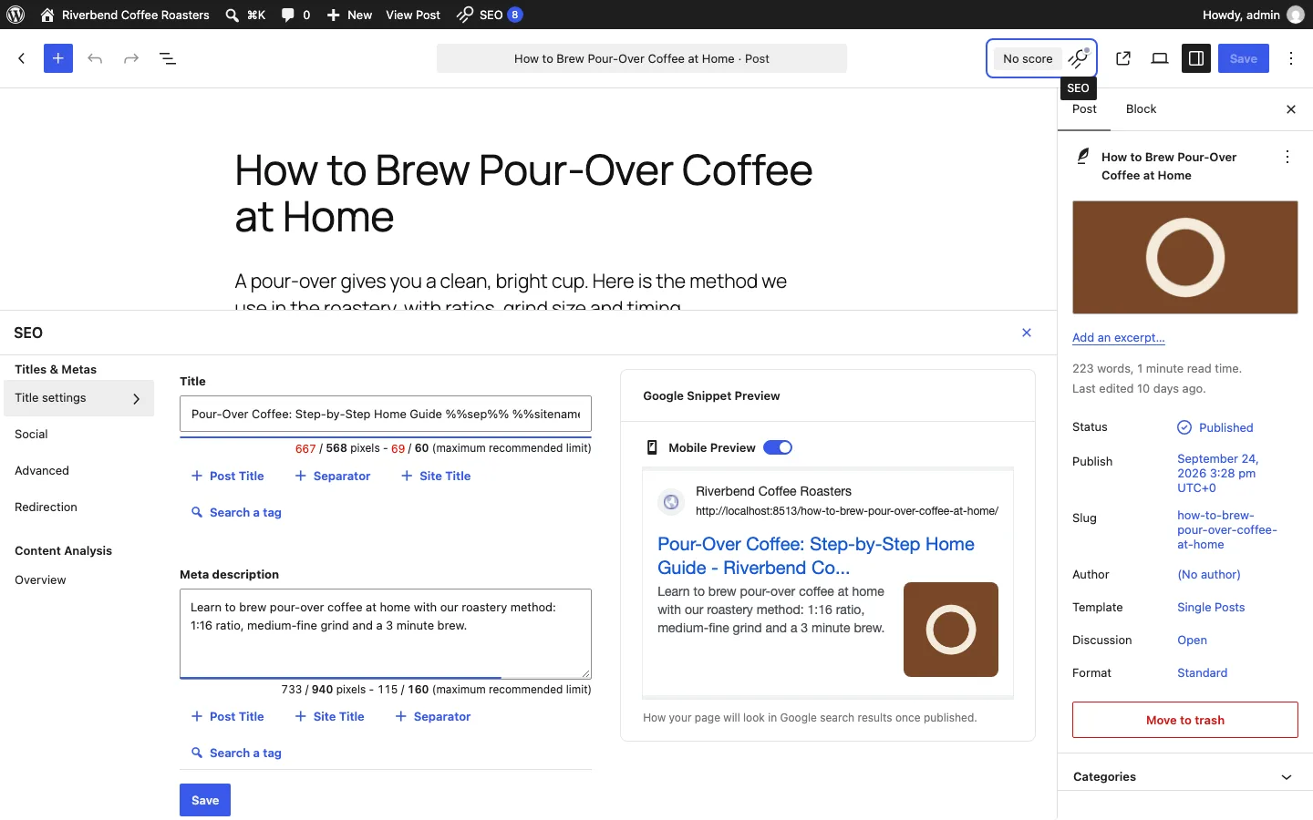The height and width of the screenshot is (820, 1313).
Task: Open the Redirection section
Action: 46,507
